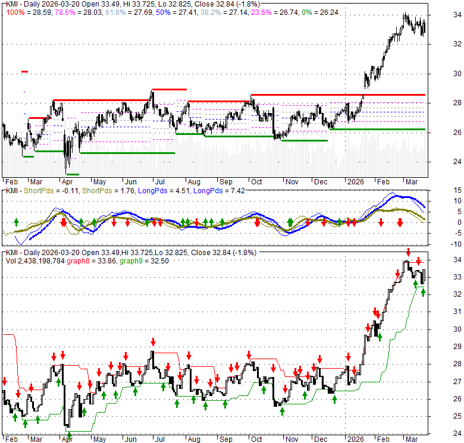Image resolution: width=464 pixels, height=443 pixels.
Task: Click the 29 price label on bottom chart axis
Action: (x=457, y=346)
